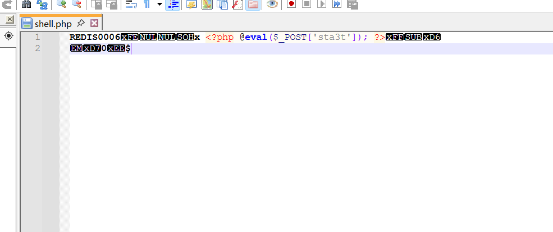Click line number 1 in the margin

click(x=38, y=37)
